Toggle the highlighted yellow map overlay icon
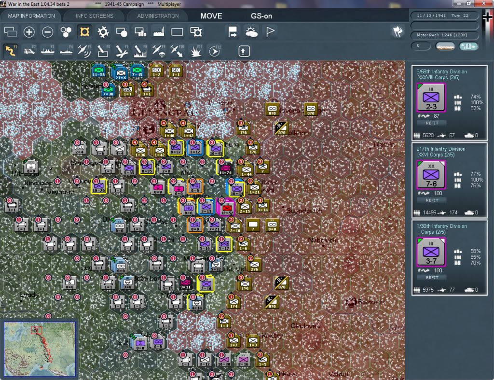494x380 pixels. coord(84,32)
